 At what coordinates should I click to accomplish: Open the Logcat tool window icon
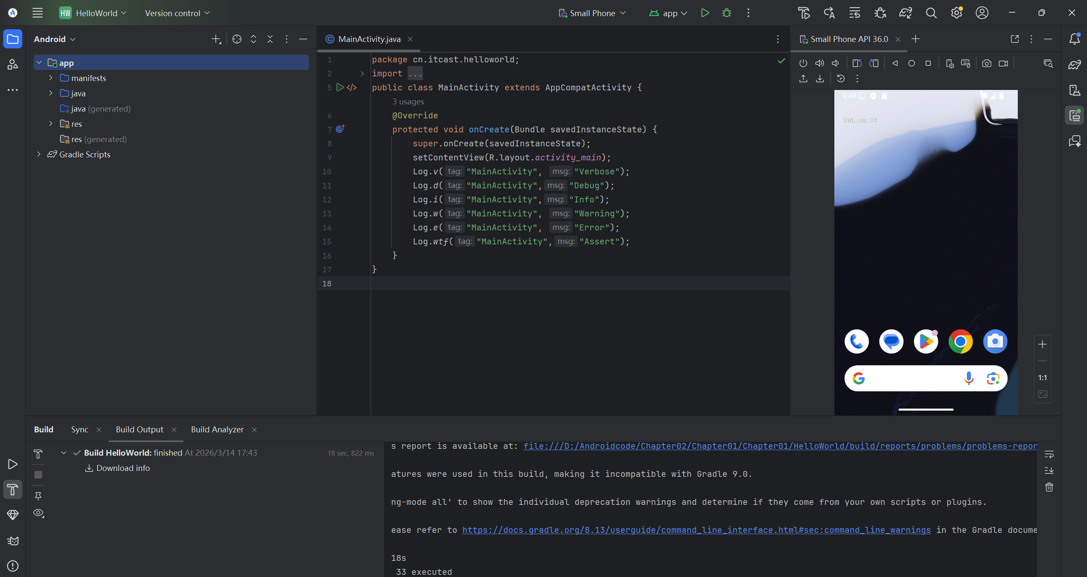click(x=13, y=541)
